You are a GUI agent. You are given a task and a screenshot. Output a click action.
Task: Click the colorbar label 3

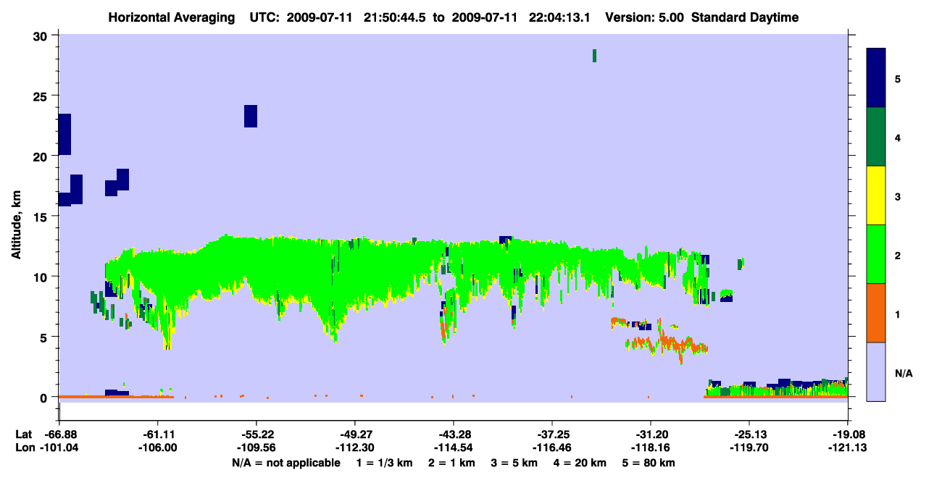pyautogui.click(x=898, y=196)
